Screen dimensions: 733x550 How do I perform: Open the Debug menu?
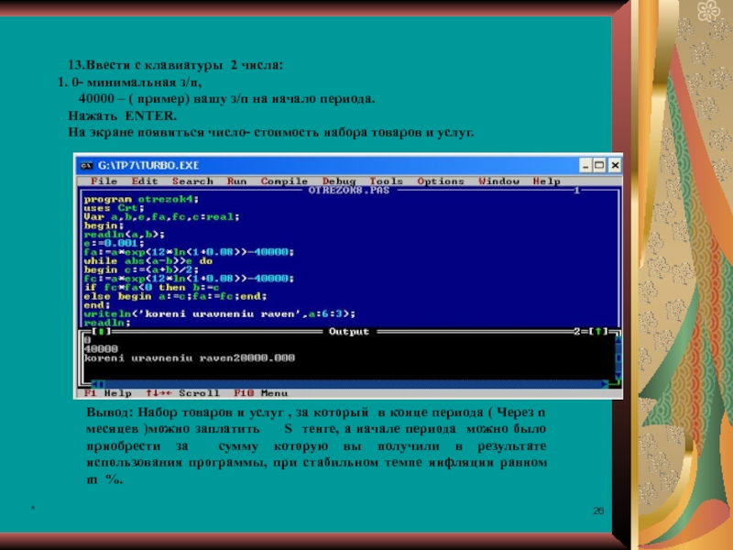click(339, 181)
